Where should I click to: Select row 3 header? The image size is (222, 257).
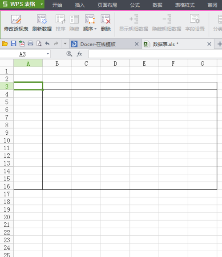coord(7,86)
